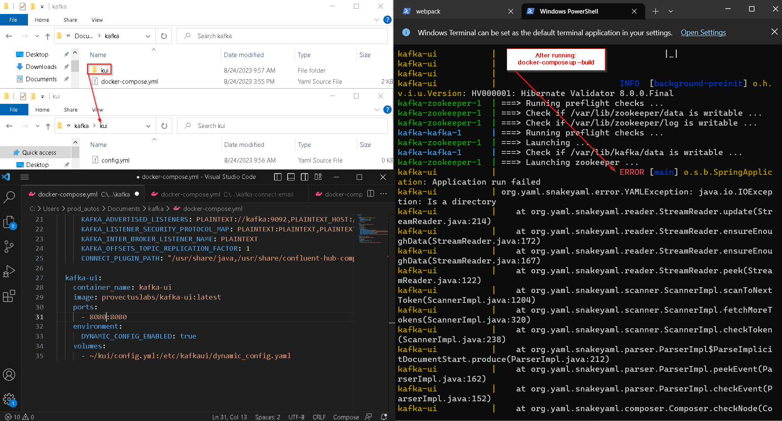The height and width of the screenshot is (421, 782).
Task: Expand the address bar dropdown in the kui window
Action: click(x=148, y=126)
